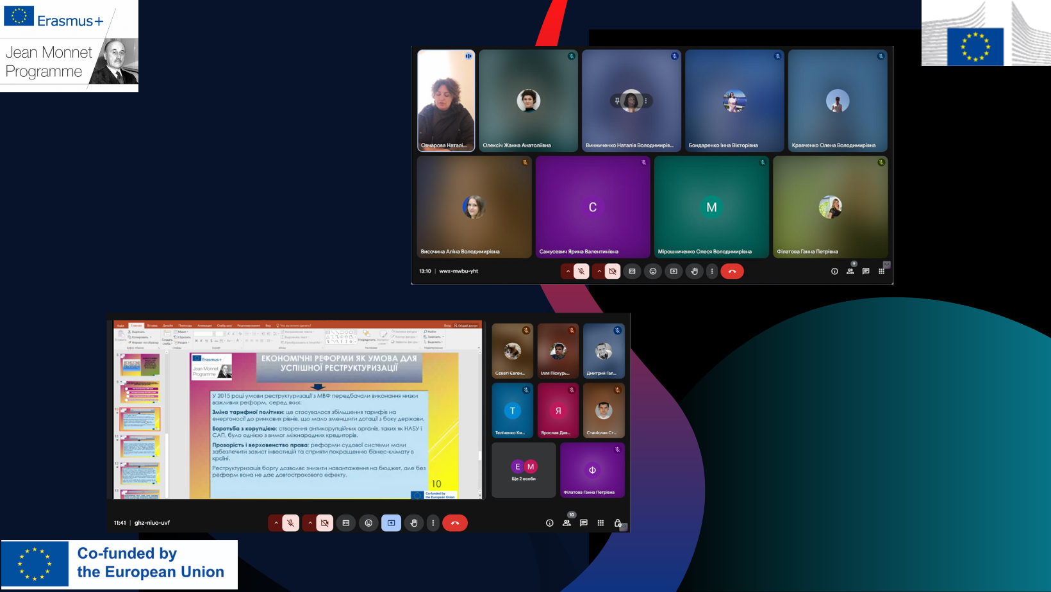Turn on camera in lower Meet window ghz-niuo-uvf
The height and width of the screenshot is (592, 1051).
(325, 523)
